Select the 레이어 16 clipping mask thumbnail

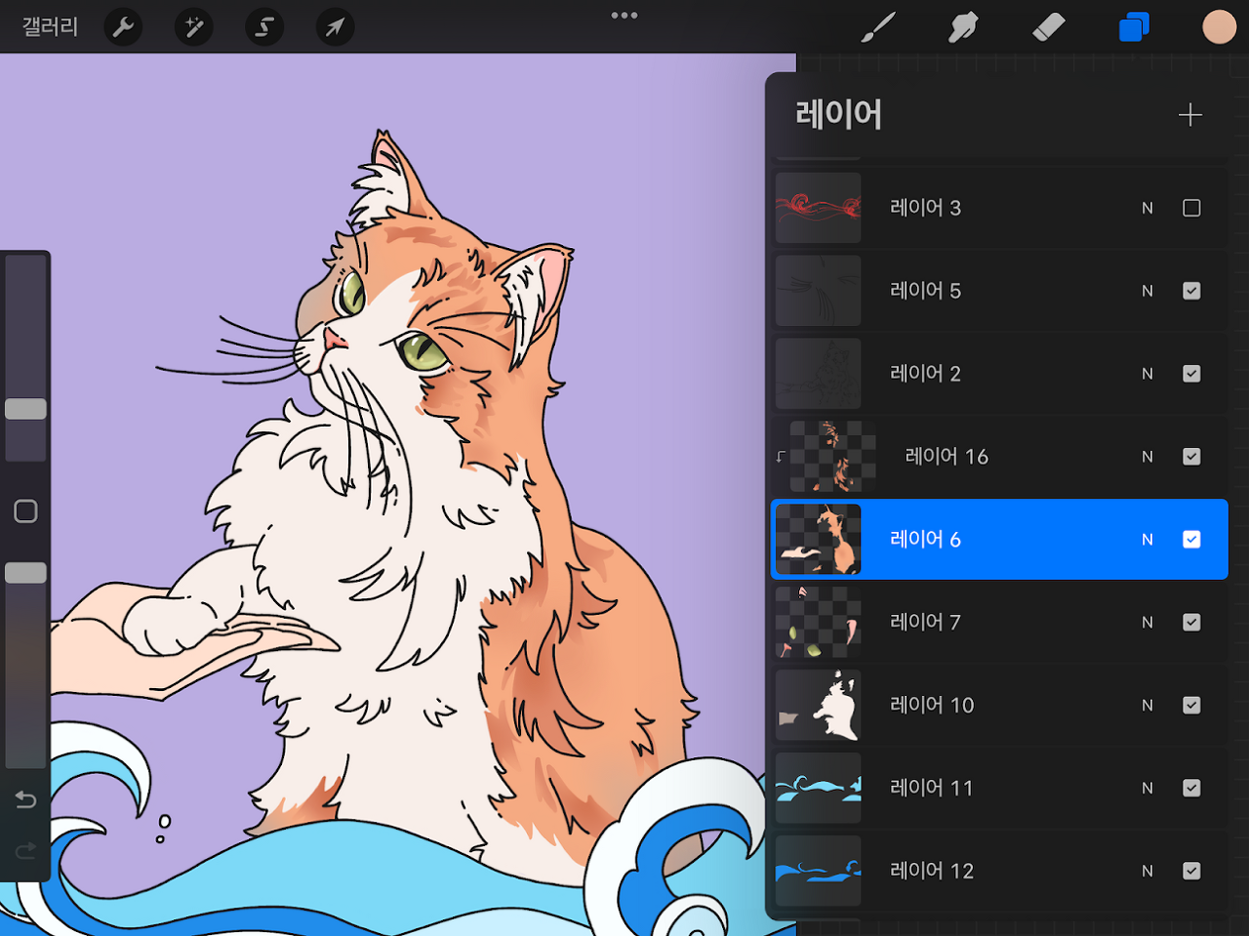coord(832,457)
